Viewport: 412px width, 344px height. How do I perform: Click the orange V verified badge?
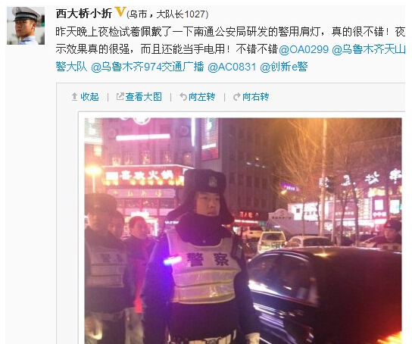point(120,12)
